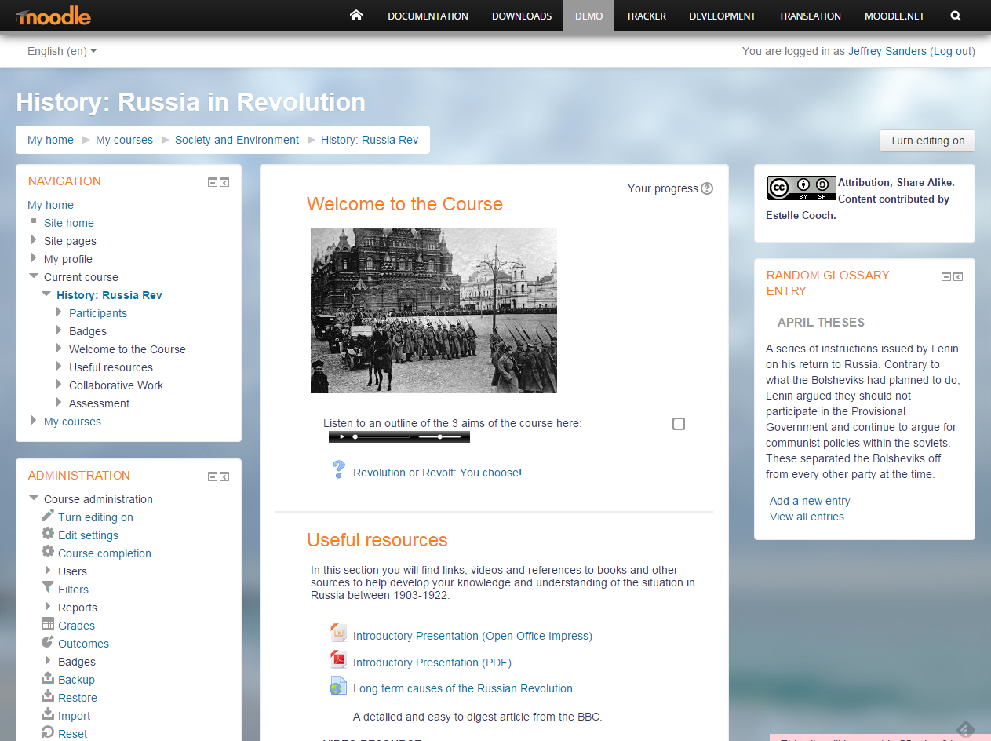
Task: Click the Turn editing on button
Action: [x=927, y=141]
